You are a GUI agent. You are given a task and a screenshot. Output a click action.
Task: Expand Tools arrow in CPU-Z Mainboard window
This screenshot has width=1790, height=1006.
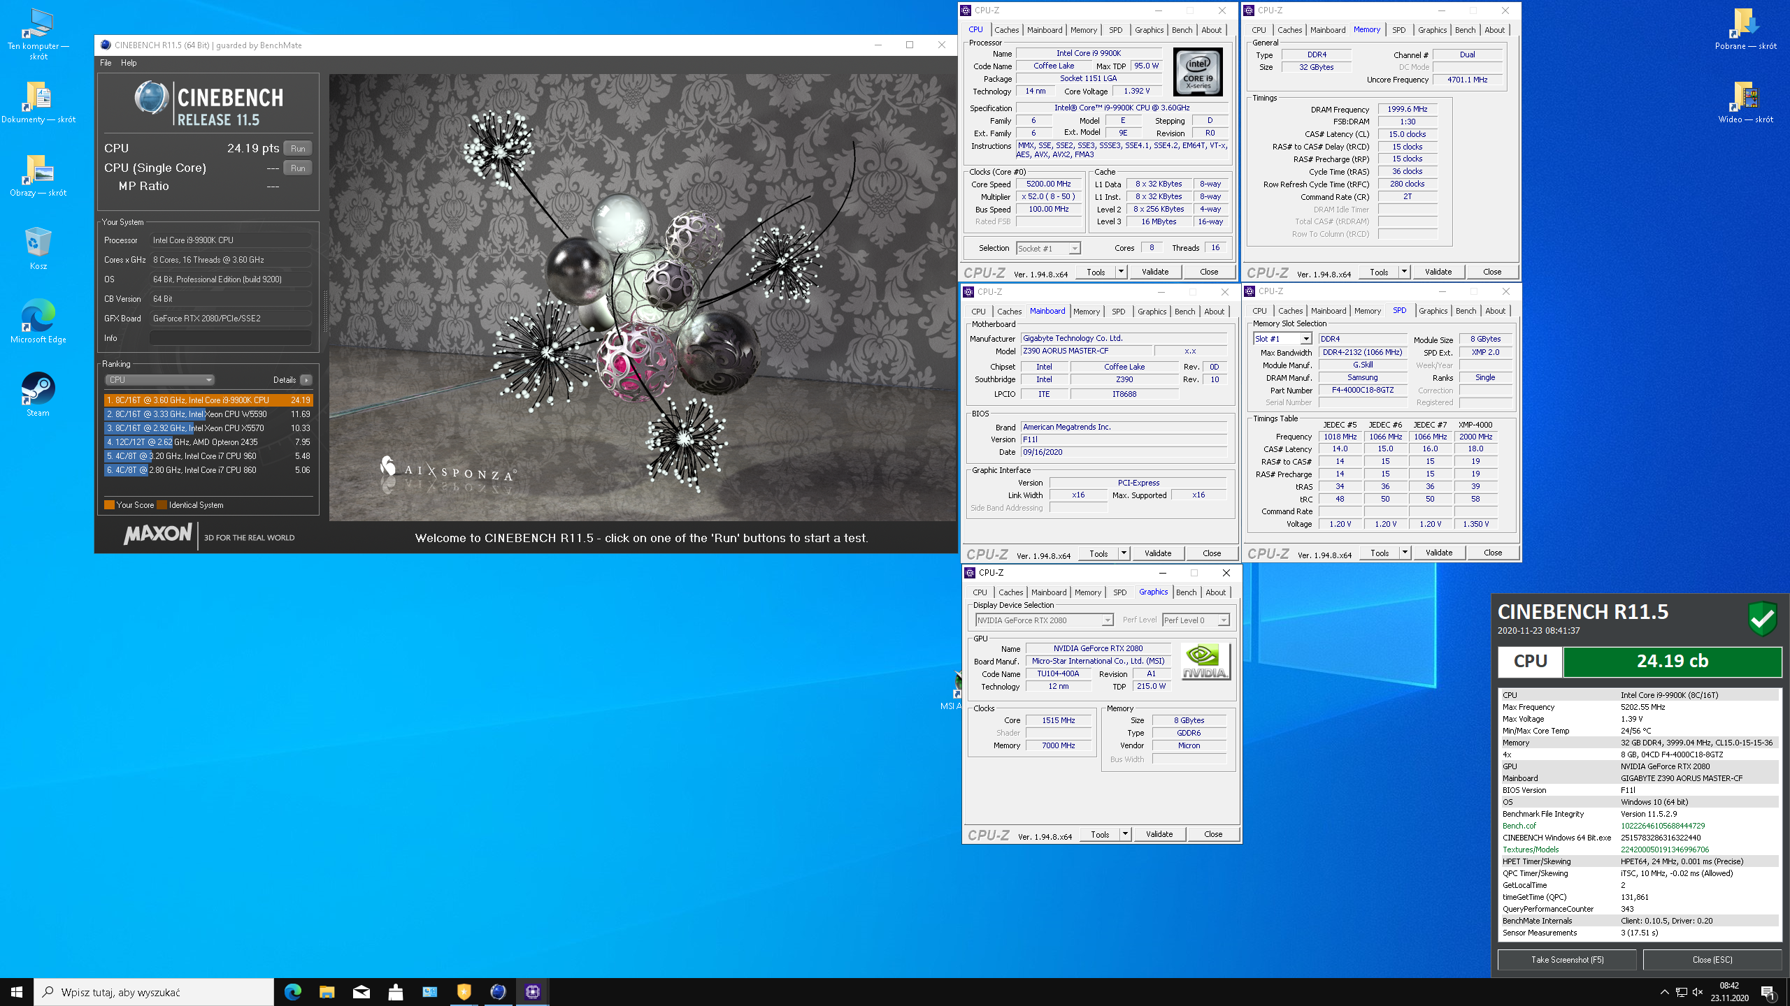pos(1124,553)
